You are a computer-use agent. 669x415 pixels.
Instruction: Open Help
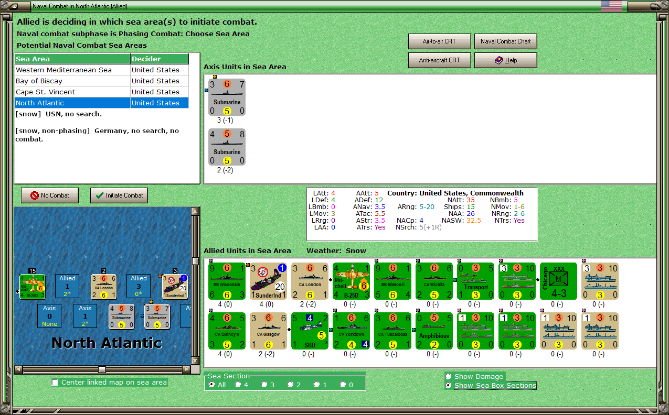(x=506, y=60)
